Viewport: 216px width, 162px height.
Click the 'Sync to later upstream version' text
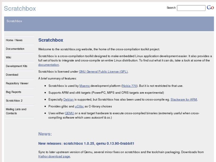121,152
